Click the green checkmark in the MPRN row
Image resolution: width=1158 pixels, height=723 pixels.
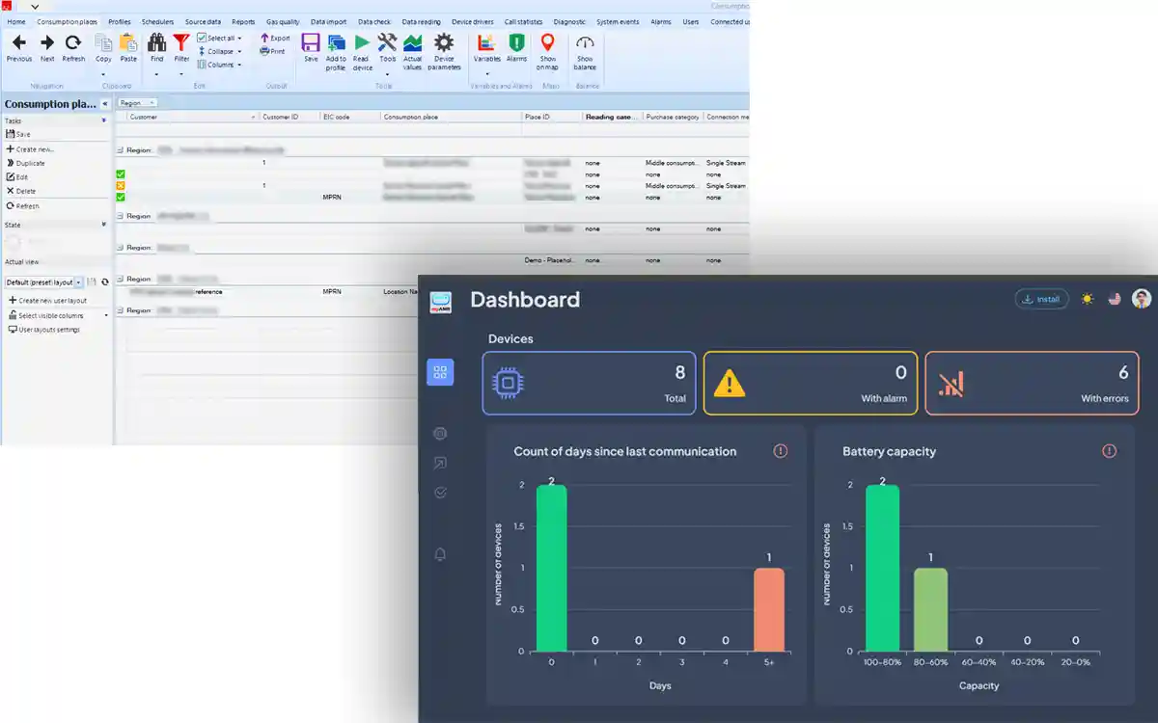[121, 197]
